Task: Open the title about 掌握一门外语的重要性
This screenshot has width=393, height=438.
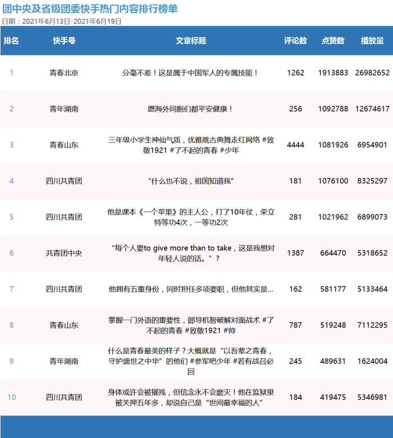Action: [191, 325]
